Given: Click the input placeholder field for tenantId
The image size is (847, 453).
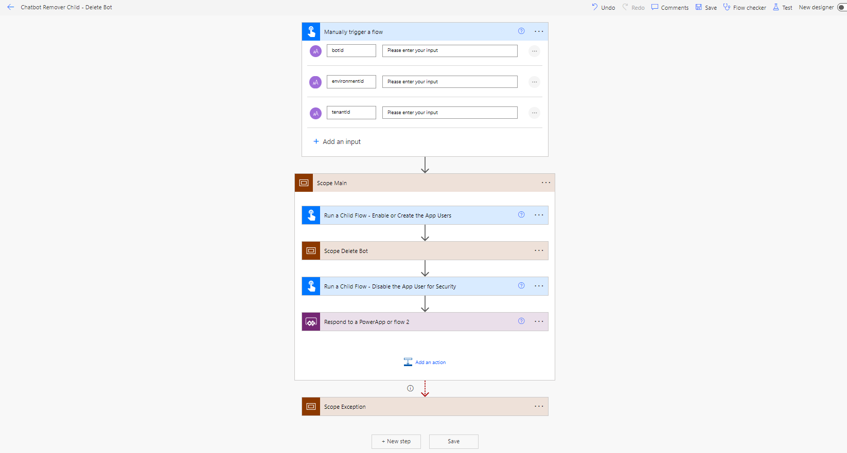Looking at the screenshot, I should click(x=450, y=113).
